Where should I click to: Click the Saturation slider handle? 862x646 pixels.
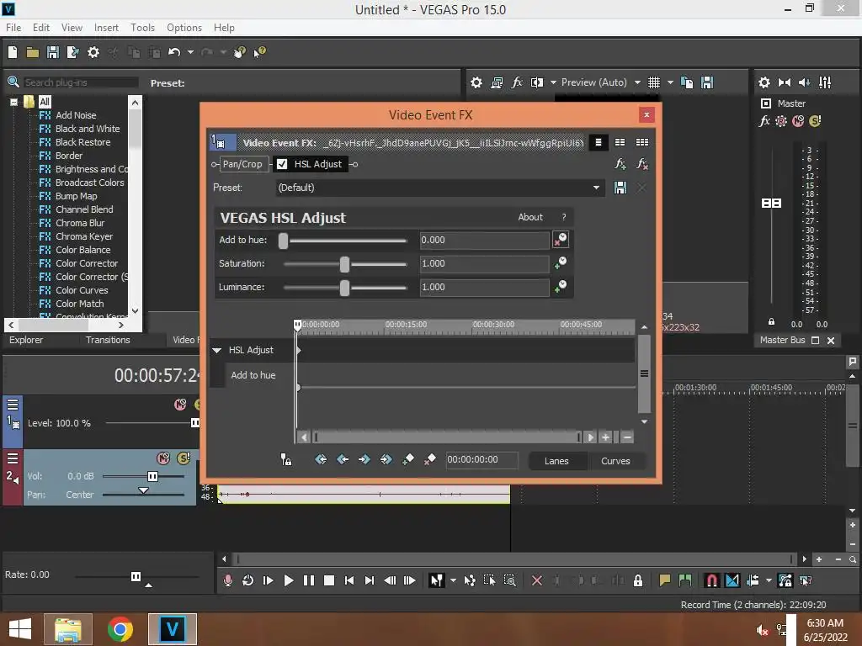344,264
